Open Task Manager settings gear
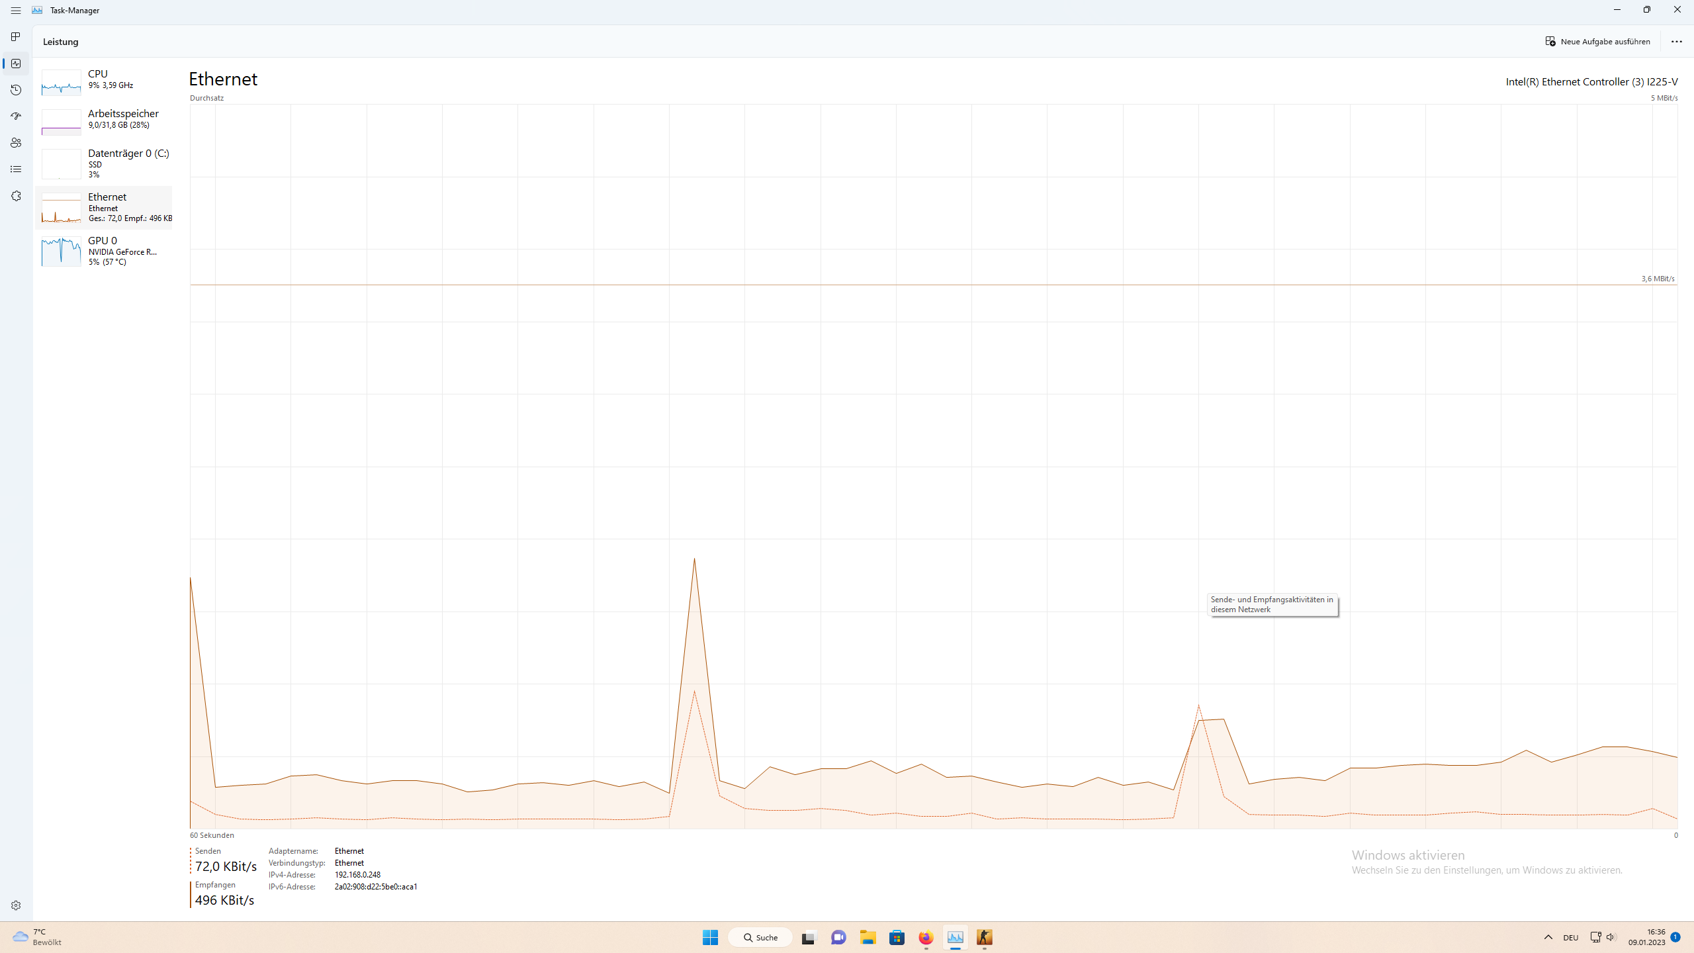The image size is (1694, 953). pos(16,905)
